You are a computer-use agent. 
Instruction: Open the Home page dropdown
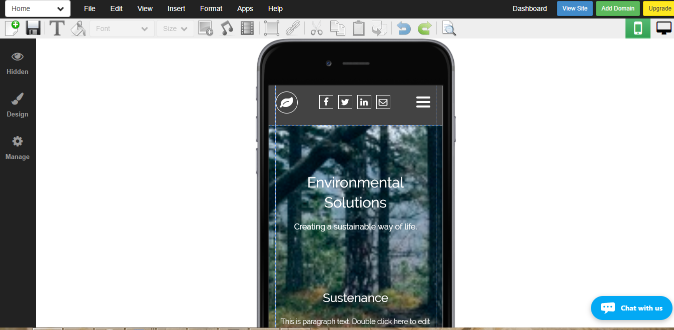pos(38,8)
